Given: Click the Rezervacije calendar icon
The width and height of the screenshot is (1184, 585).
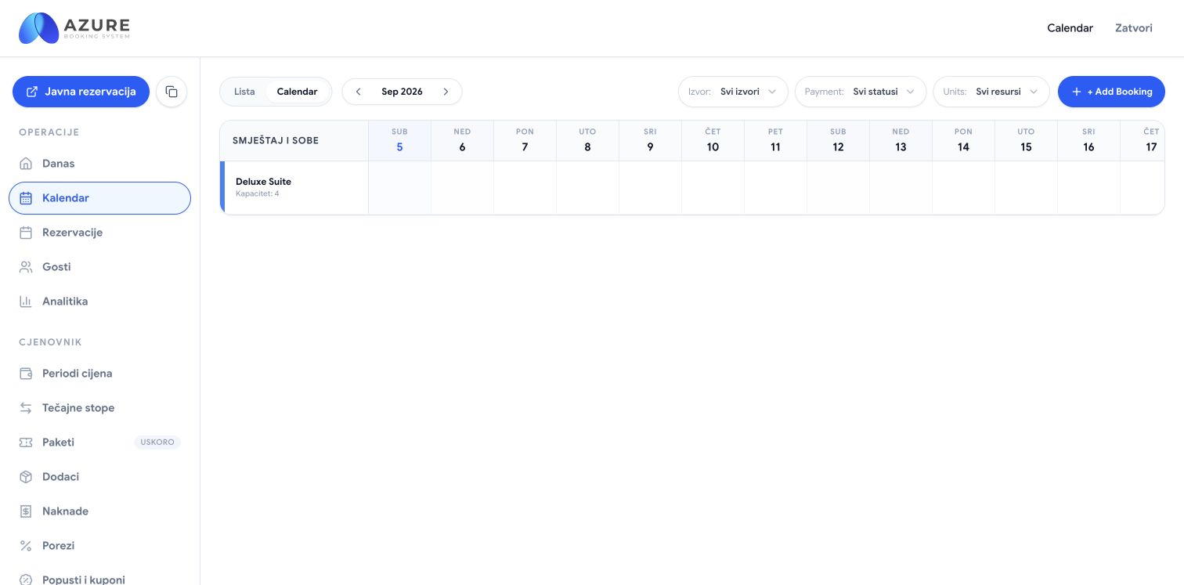Looking at the screenshot, I should point(26,233).
